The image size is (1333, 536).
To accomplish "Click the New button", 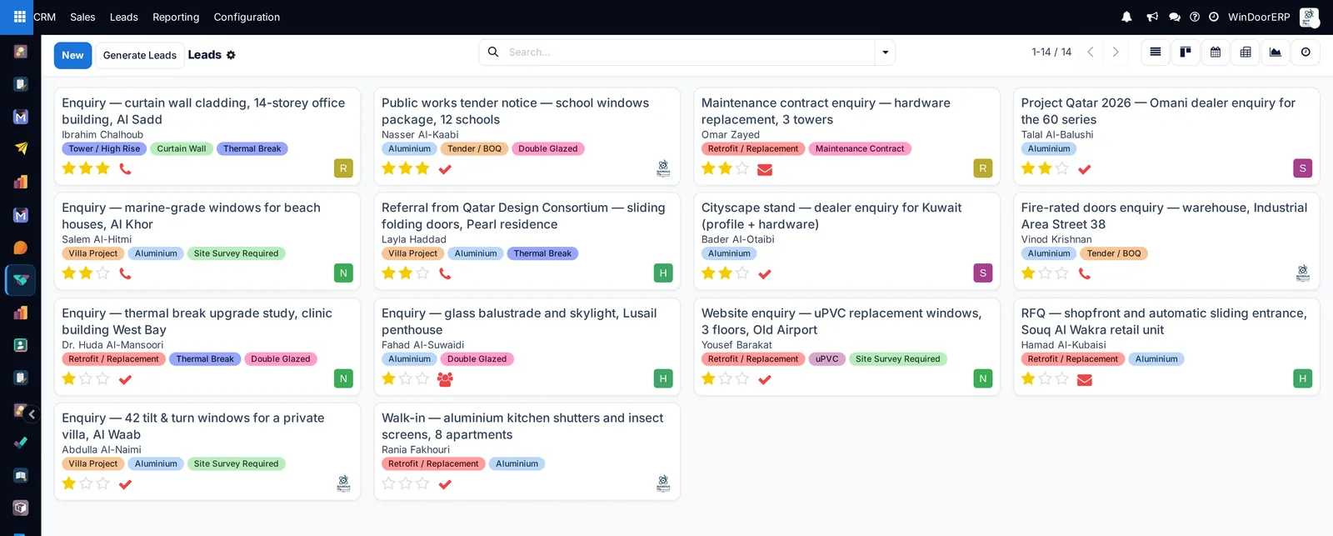I will click(72, 55).
